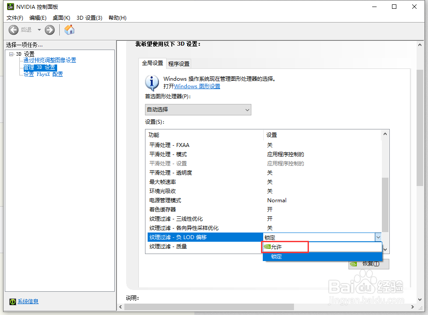This screenshot has height=315, width=428.
Task: Click the NVIDIA title bar app icon
Action: tap(11, 7)
